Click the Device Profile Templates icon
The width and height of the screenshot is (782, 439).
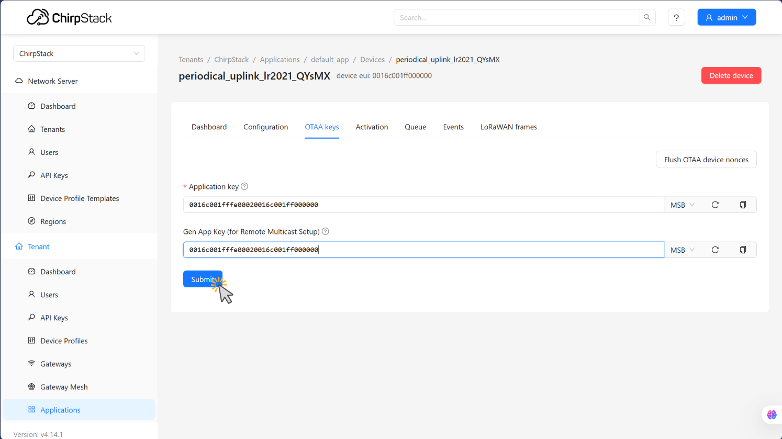coord(31,198)
